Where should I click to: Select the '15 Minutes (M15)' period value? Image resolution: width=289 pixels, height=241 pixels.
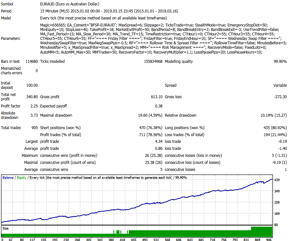click(x=55, y=11)
